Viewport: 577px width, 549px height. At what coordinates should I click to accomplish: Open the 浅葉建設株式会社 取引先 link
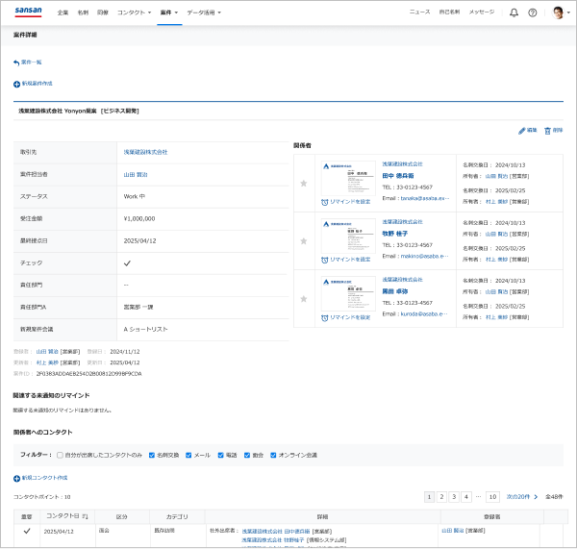point(145,152)
